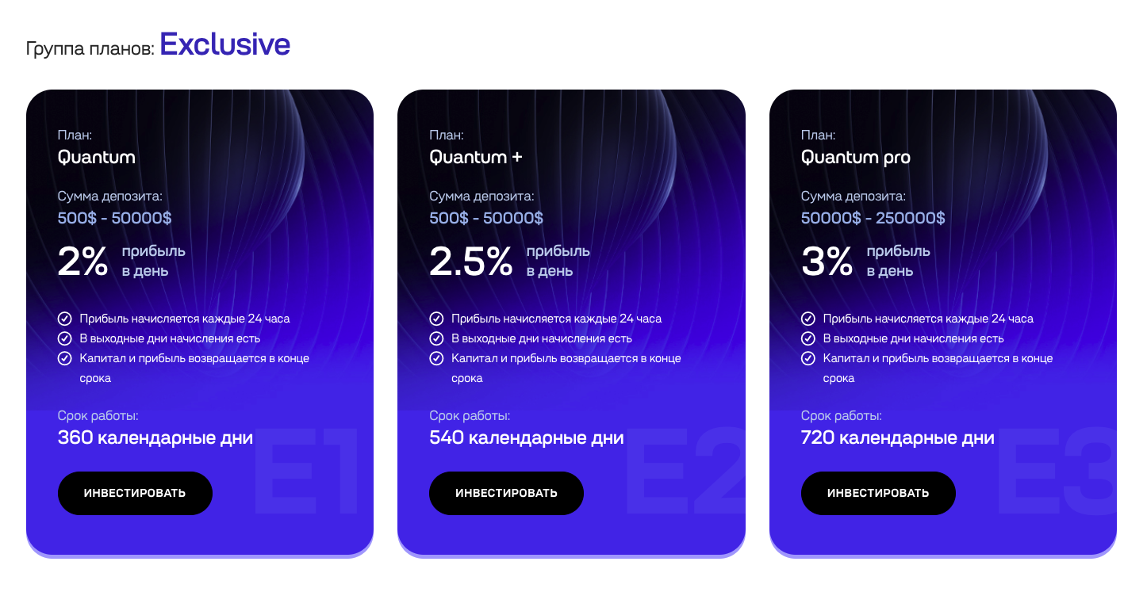Click the 3% daily profit figure

coord(827,262)
